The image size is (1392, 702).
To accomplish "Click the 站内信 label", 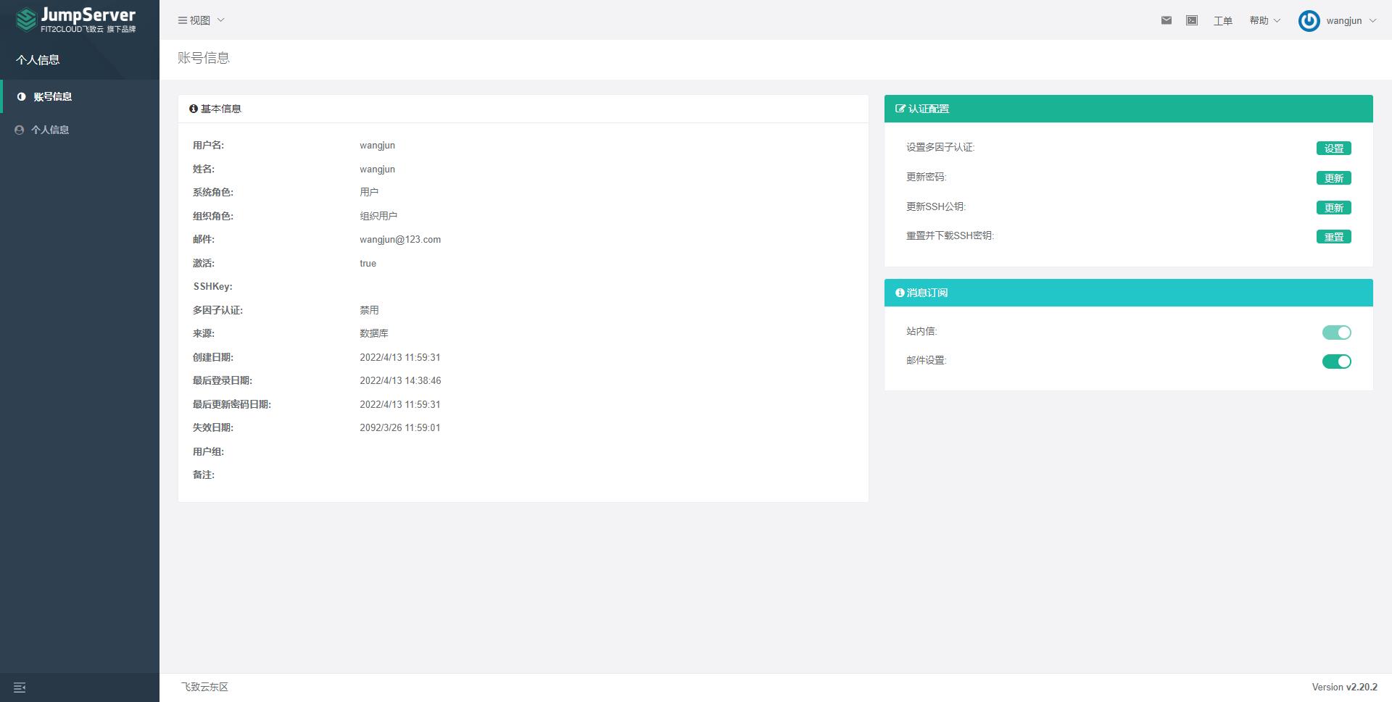I will click(x=921, y=331).
